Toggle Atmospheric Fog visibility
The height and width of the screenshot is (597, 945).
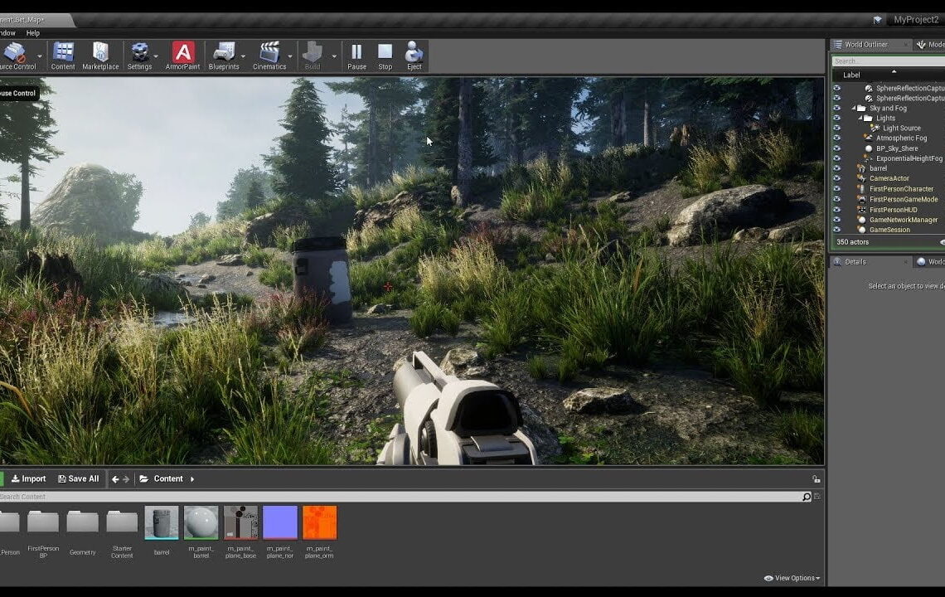click(x=836, y=138)
